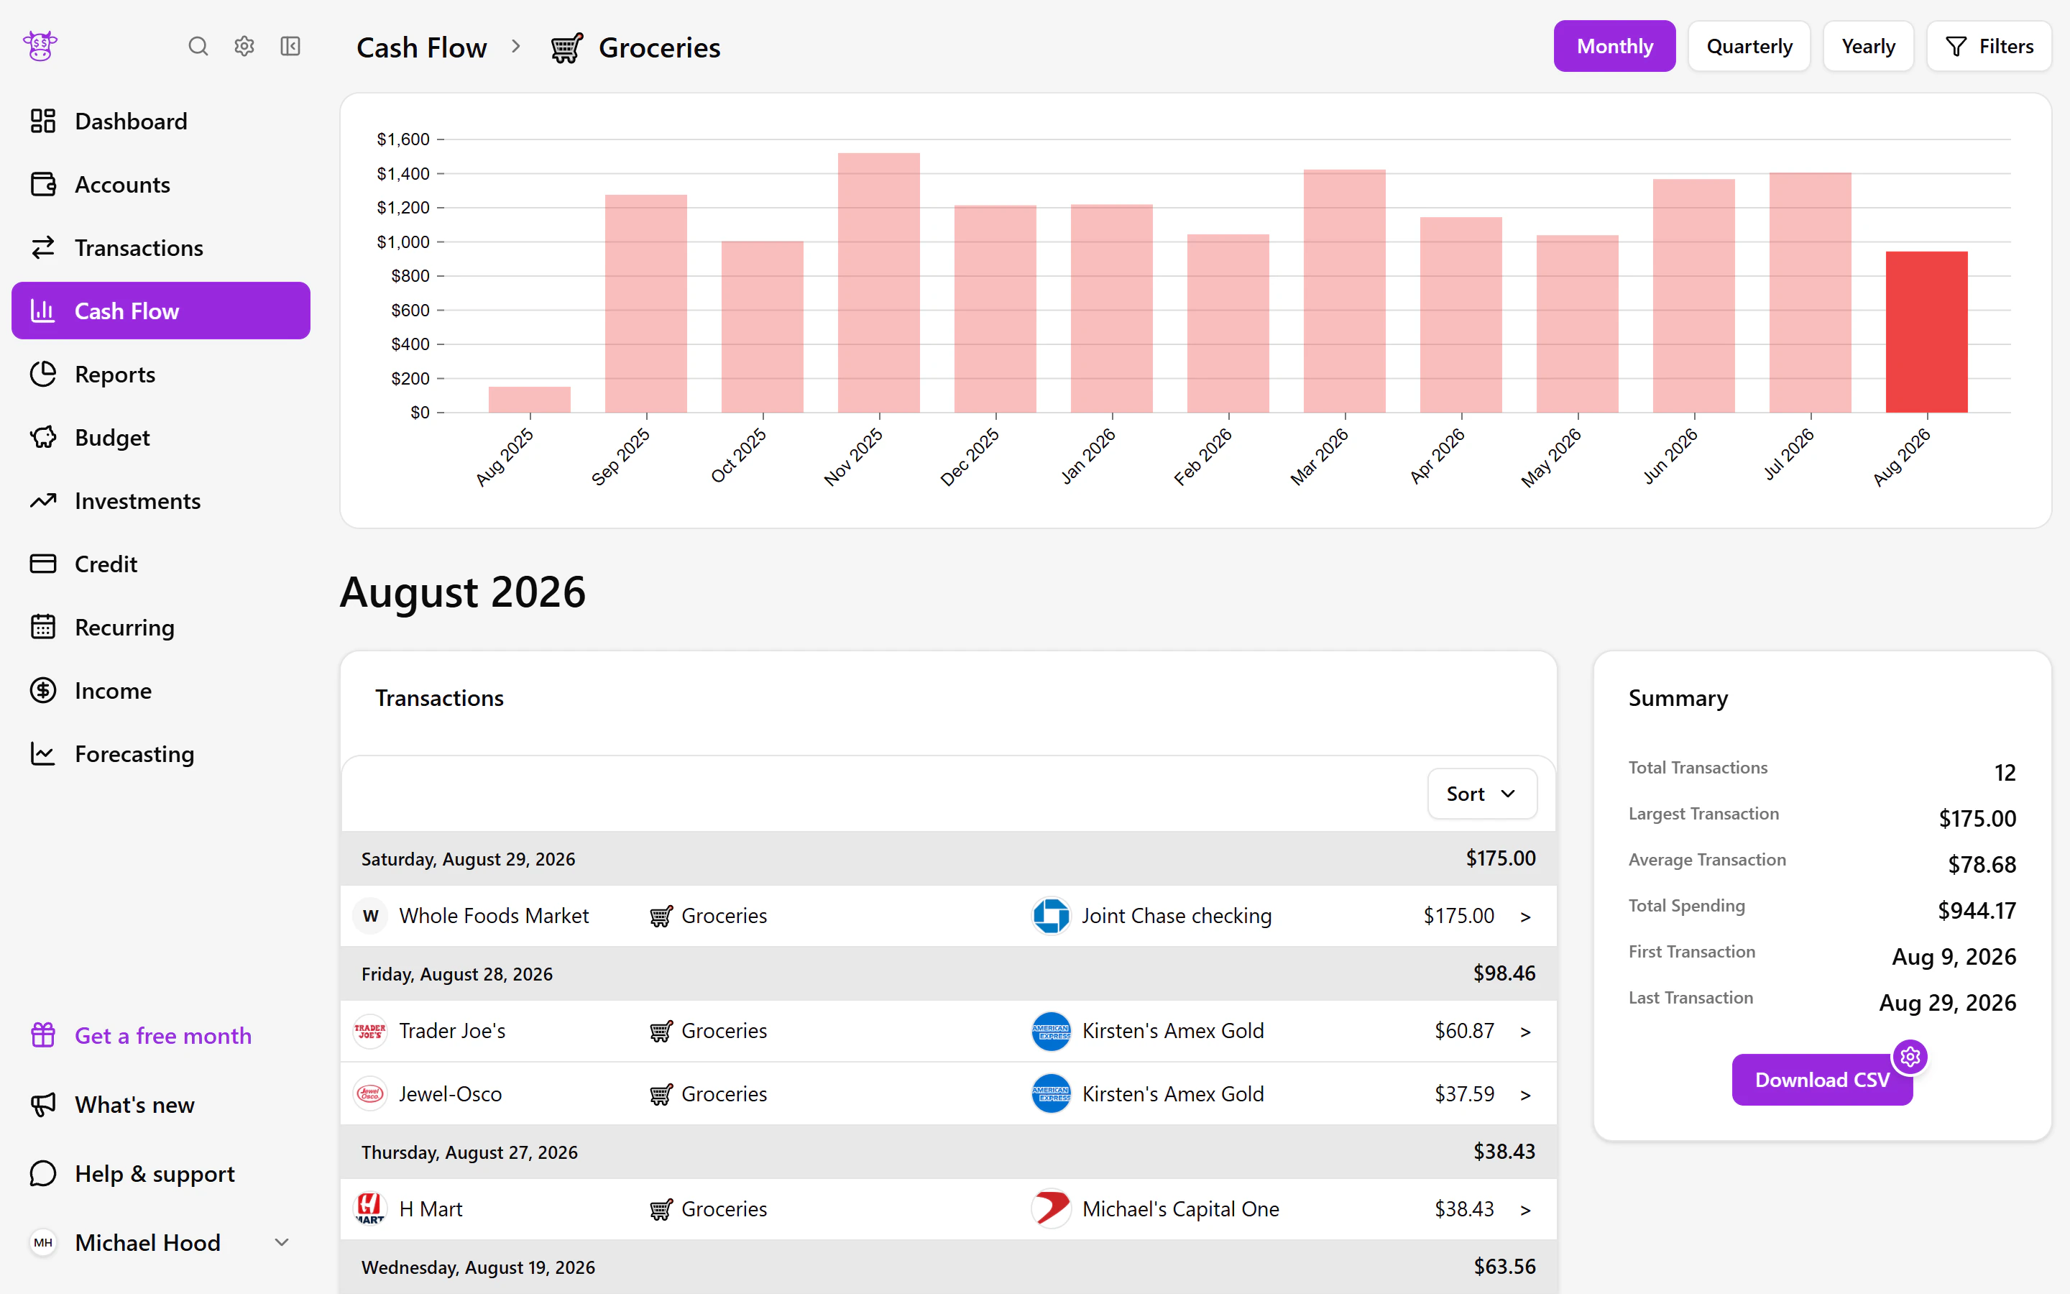
Task: Click the MH profile avatar
Action: pos(43,1243)
